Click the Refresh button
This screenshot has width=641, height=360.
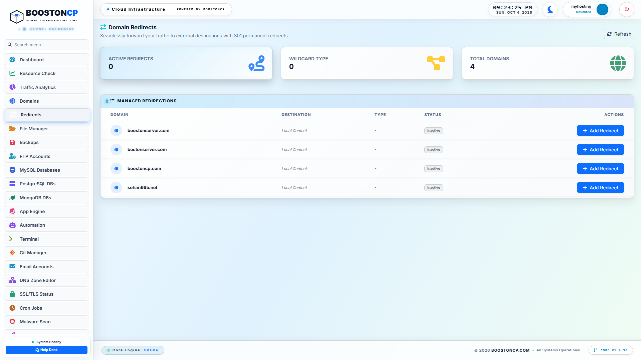[x=619, y=34]
